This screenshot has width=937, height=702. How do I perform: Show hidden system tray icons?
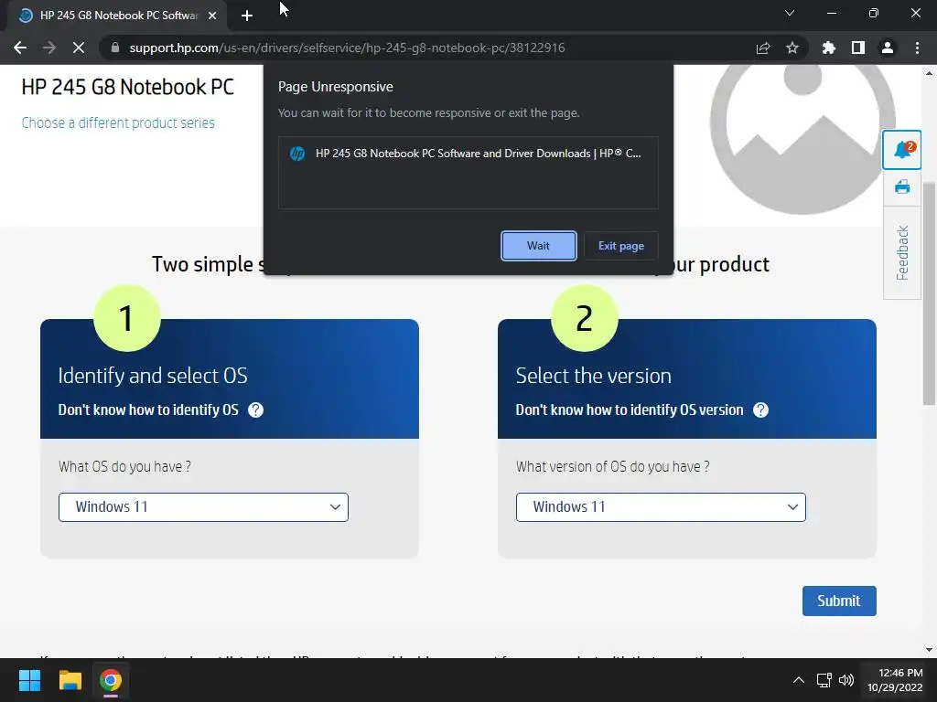click(798, 680)
